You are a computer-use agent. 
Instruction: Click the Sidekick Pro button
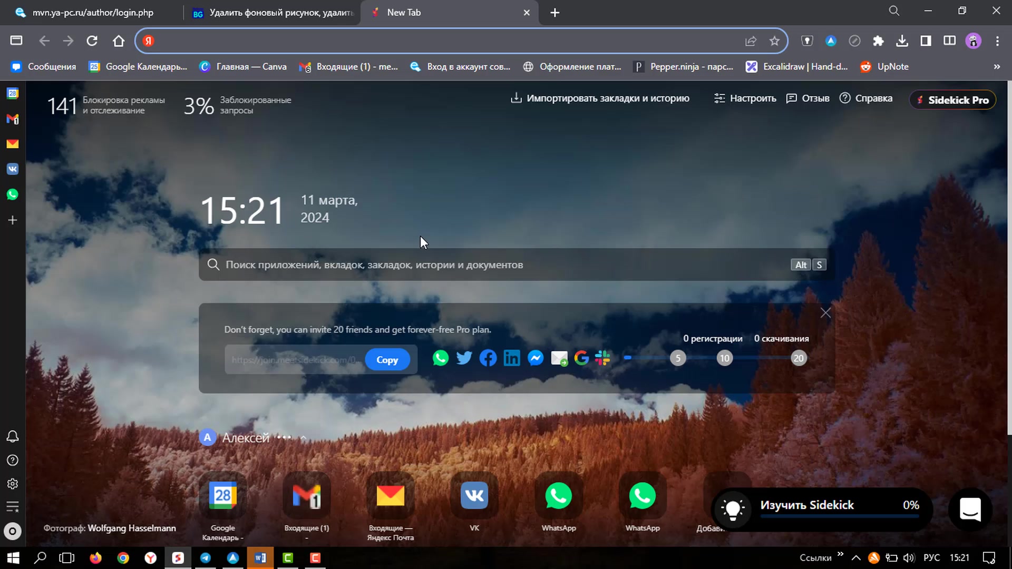point(952,100)
